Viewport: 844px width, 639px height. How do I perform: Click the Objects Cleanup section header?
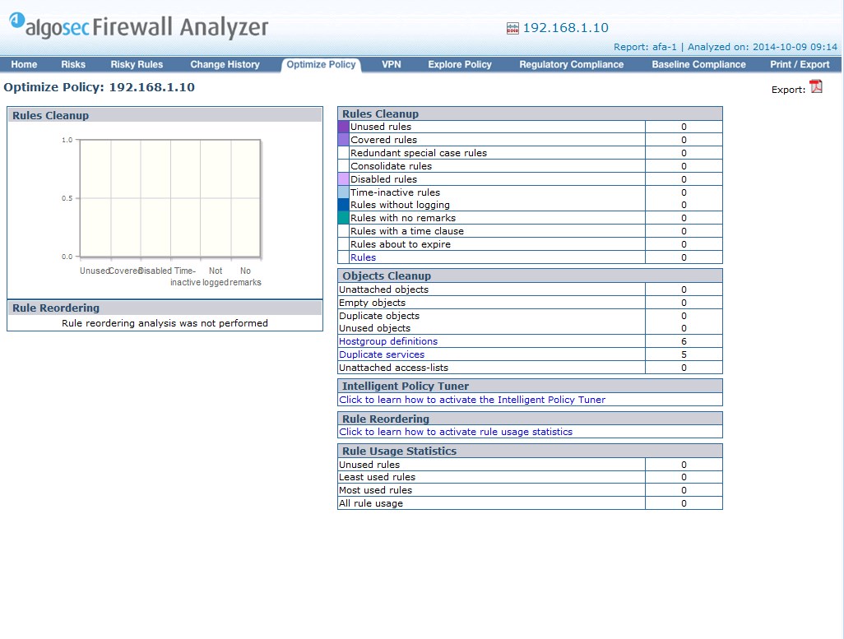[x=531, y=276]
